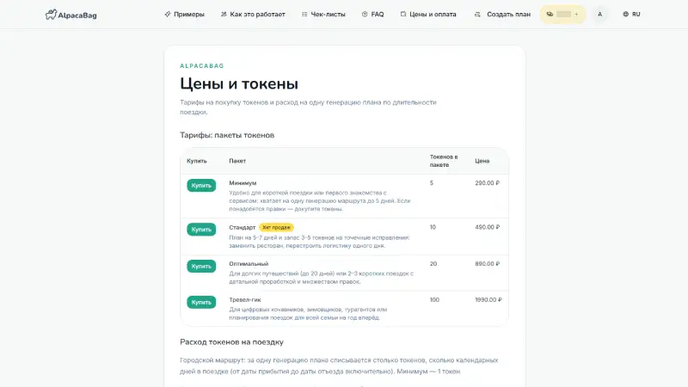688x387 pixels.
Task: Buy the Тревел-гик token package
Action: pos(201,302)
